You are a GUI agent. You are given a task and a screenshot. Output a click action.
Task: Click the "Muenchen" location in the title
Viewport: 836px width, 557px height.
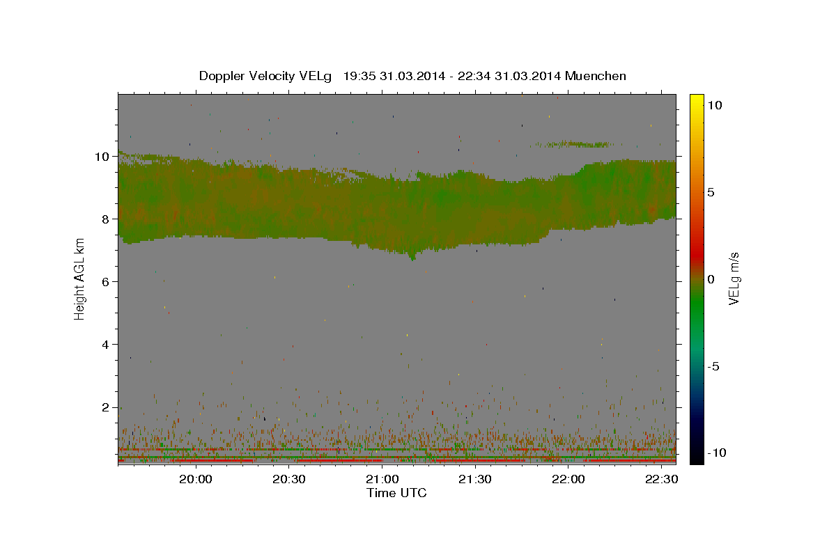(596, 76)
